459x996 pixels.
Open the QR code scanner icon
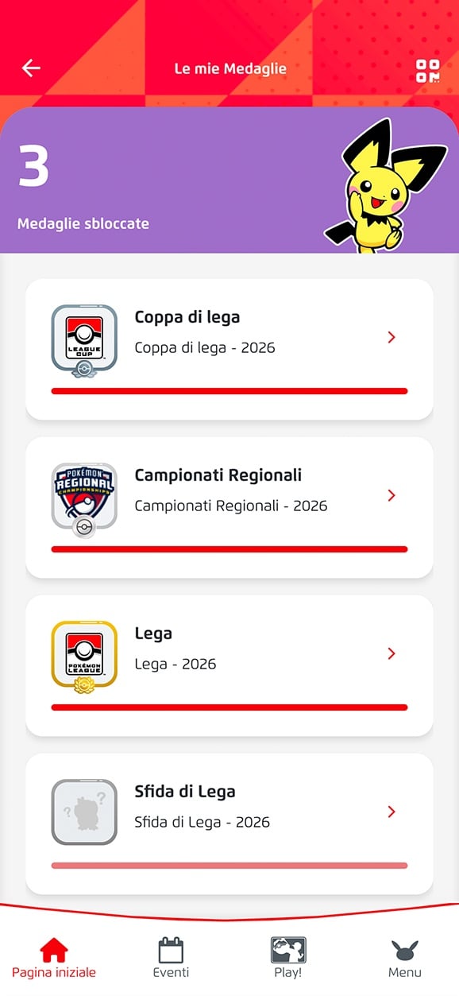click(x=427, y=70)
